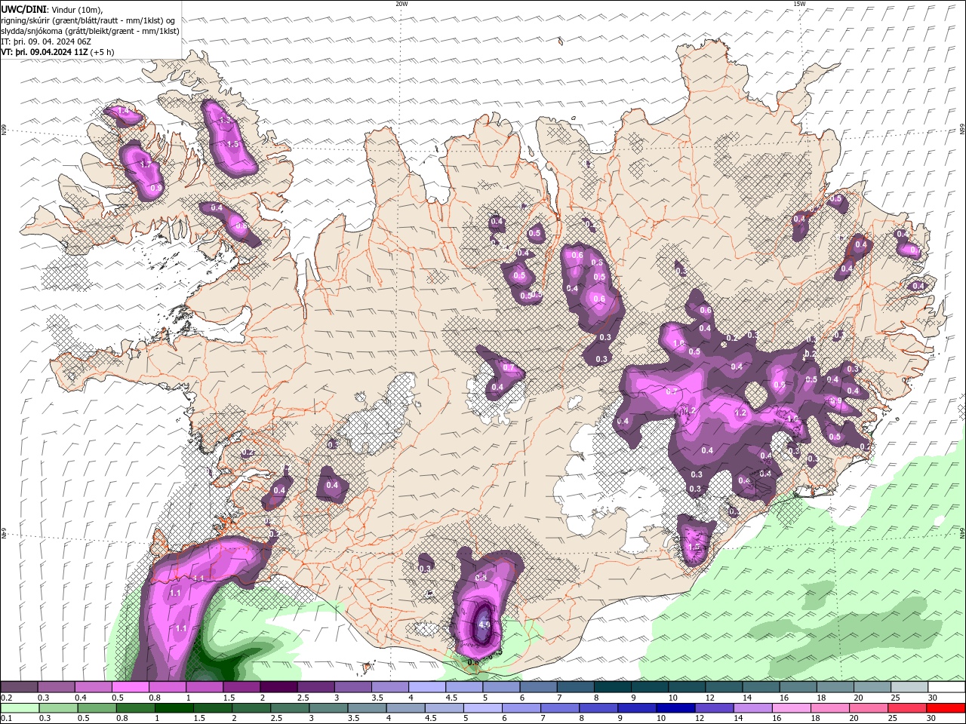The image size is (966, 724).
Task: Select the light pink 16 rain legend swatch
Action: point(792,708)
